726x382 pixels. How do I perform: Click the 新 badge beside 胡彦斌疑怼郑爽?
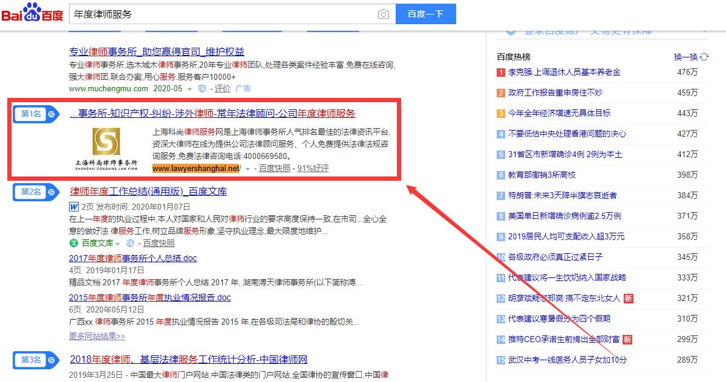629,299
